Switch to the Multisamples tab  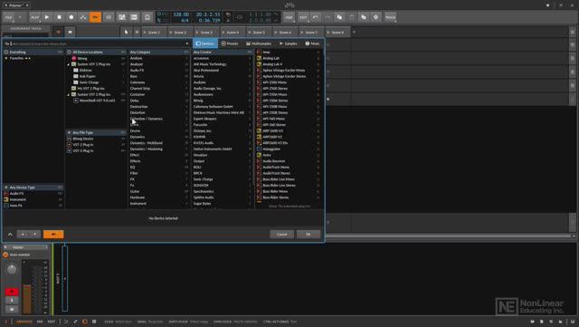point(259,43)
